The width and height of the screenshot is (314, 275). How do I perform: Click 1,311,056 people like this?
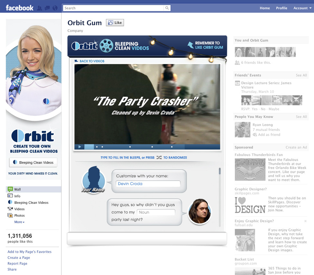point(20,238)
